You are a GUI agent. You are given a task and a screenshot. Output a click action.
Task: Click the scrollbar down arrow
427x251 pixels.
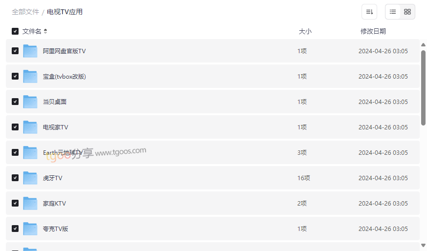423,246
